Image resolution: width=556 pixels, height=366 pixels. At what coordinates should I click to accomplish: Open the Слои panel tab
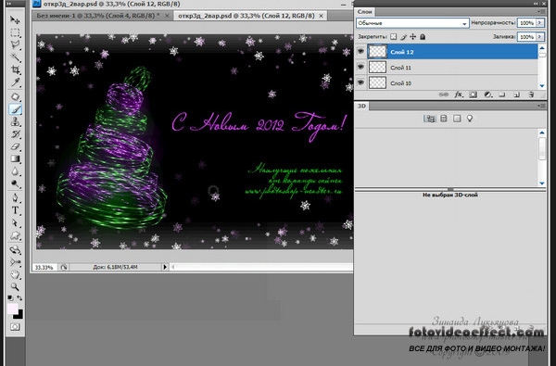point(364,12)
